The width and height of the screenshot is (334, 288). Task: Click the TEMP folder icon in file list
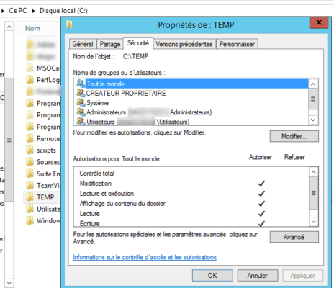click(30, 197)
